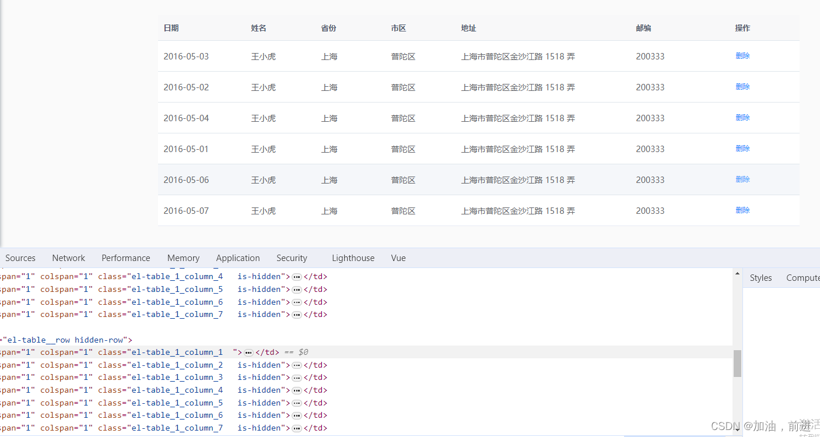
Task: Click 王小虎 in the 2016-05-03 row
Action: pyautogui.click(x=264, y=57)
